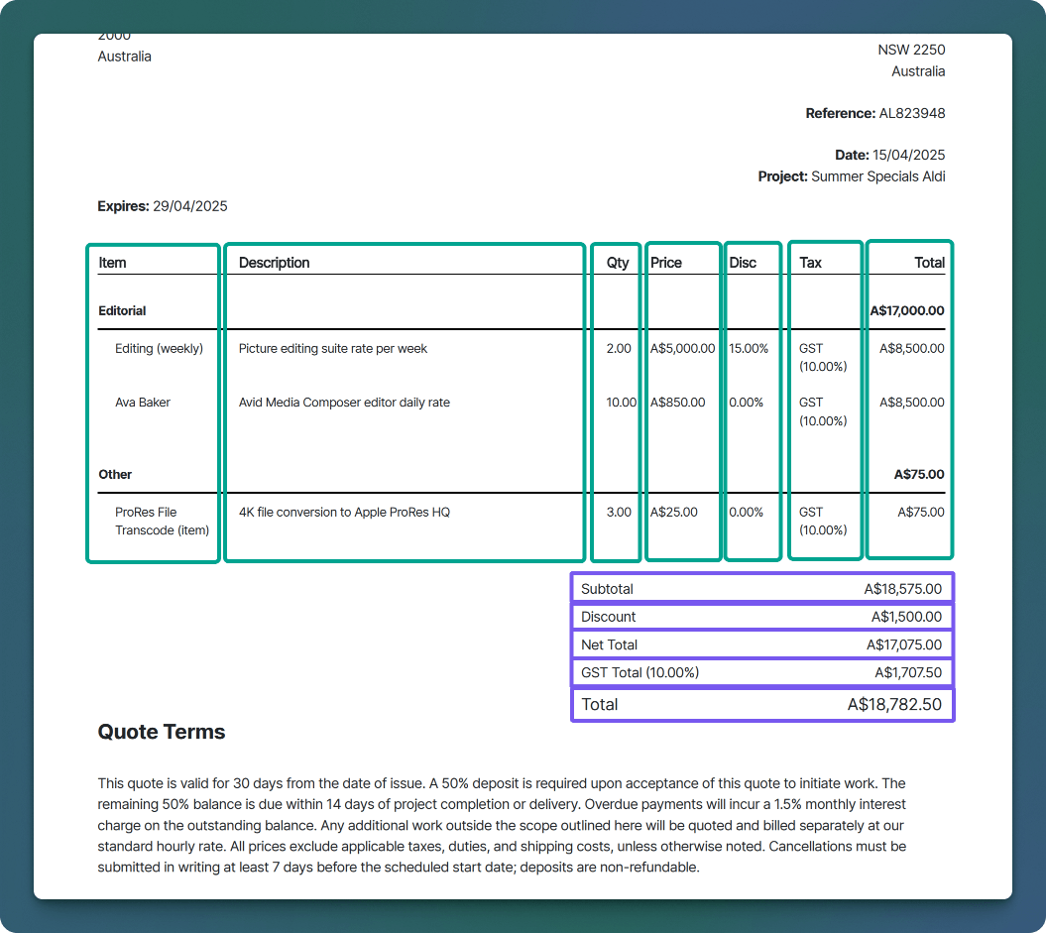
Task: Select the price A$25.00
Action: [x=674, y=513]
